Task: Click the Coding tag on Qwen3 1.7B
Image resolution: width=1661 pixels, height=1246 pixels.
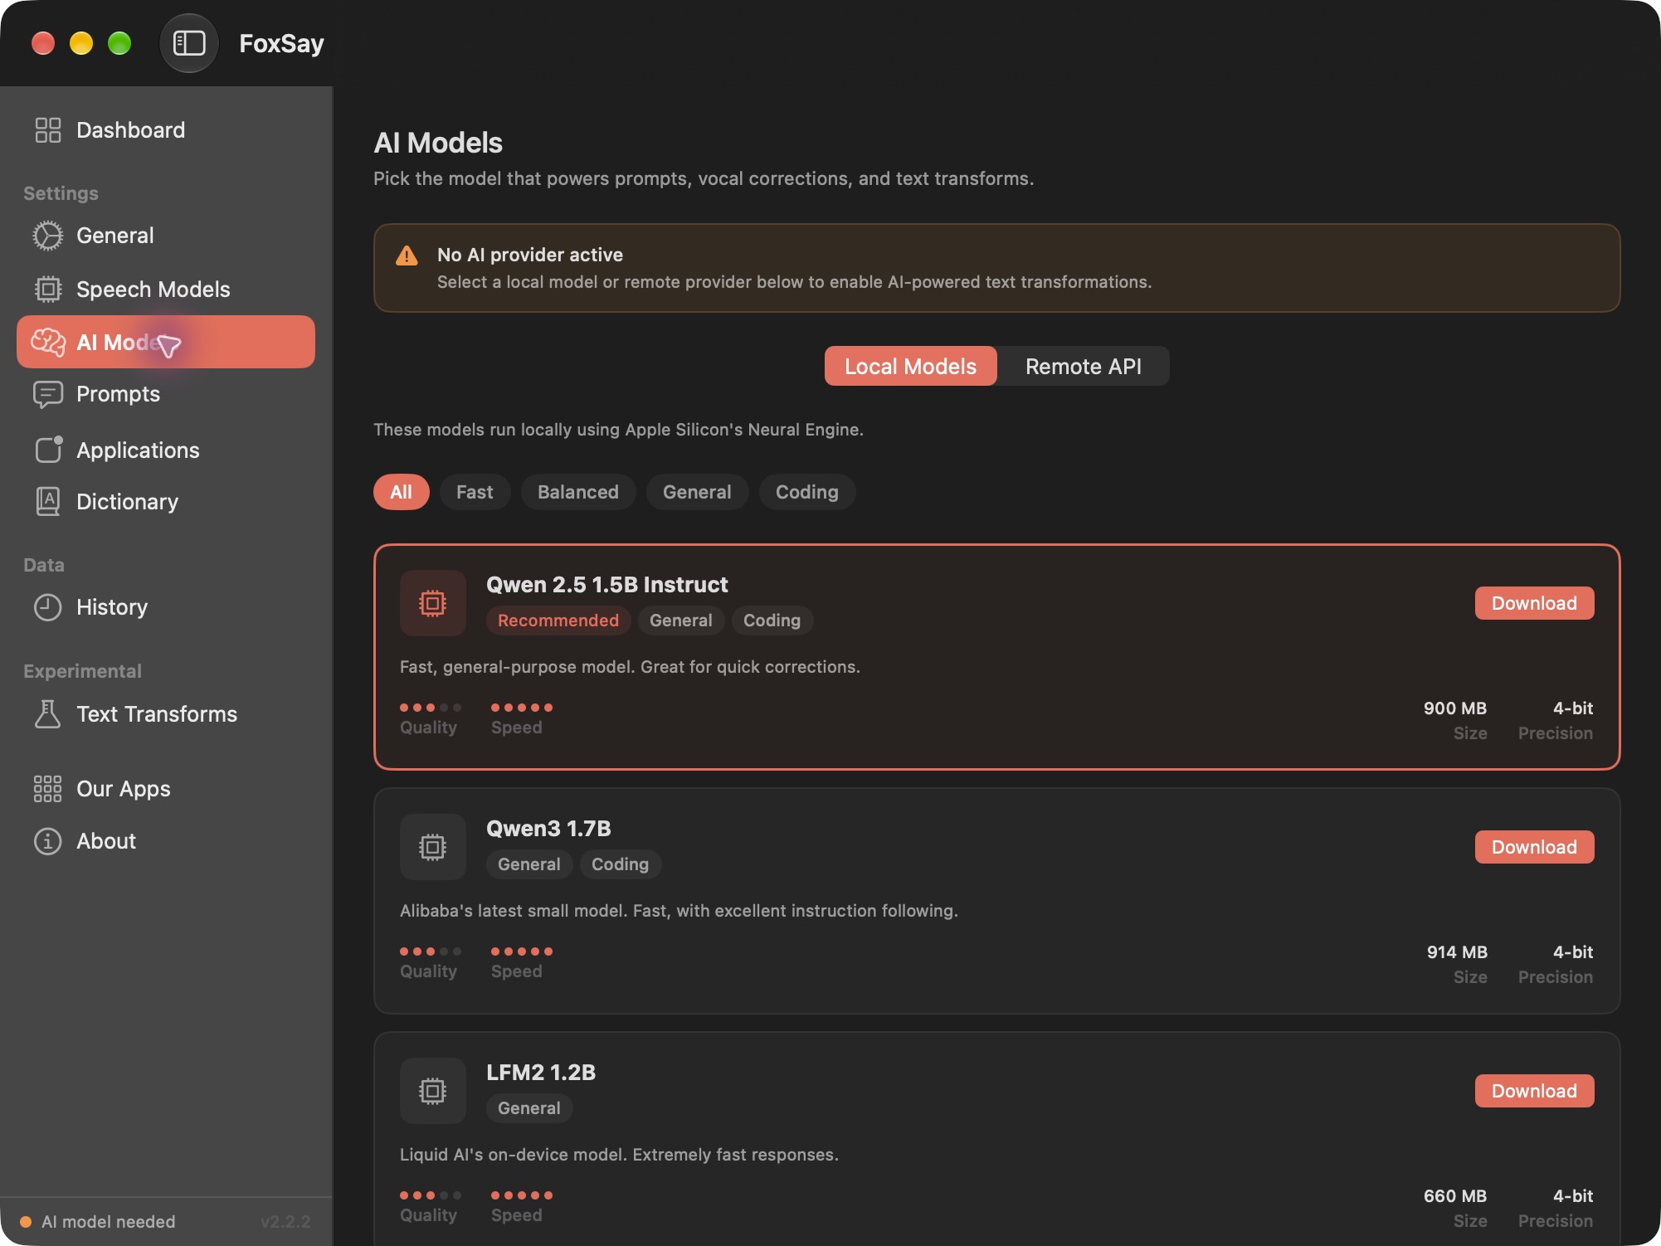Action: coord(621,864)
